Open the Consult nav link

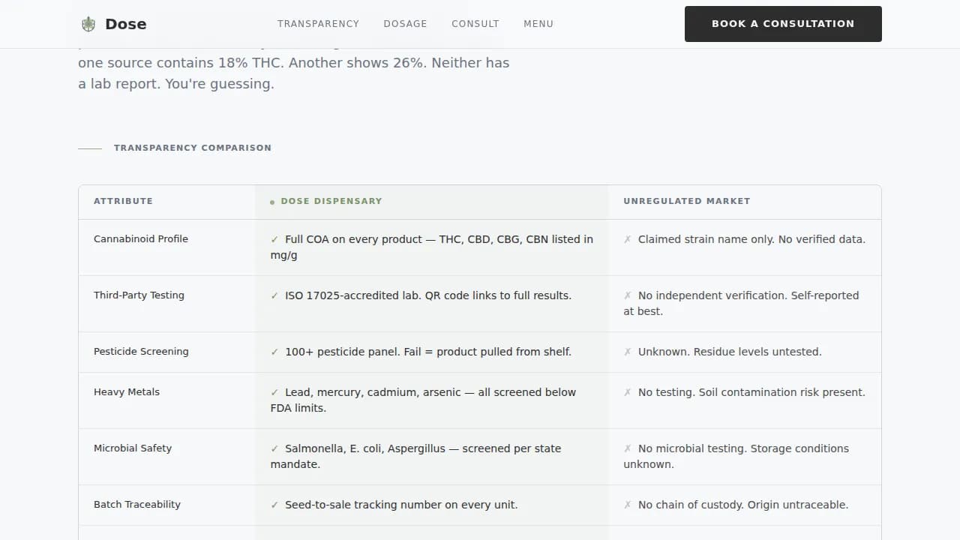475,24
